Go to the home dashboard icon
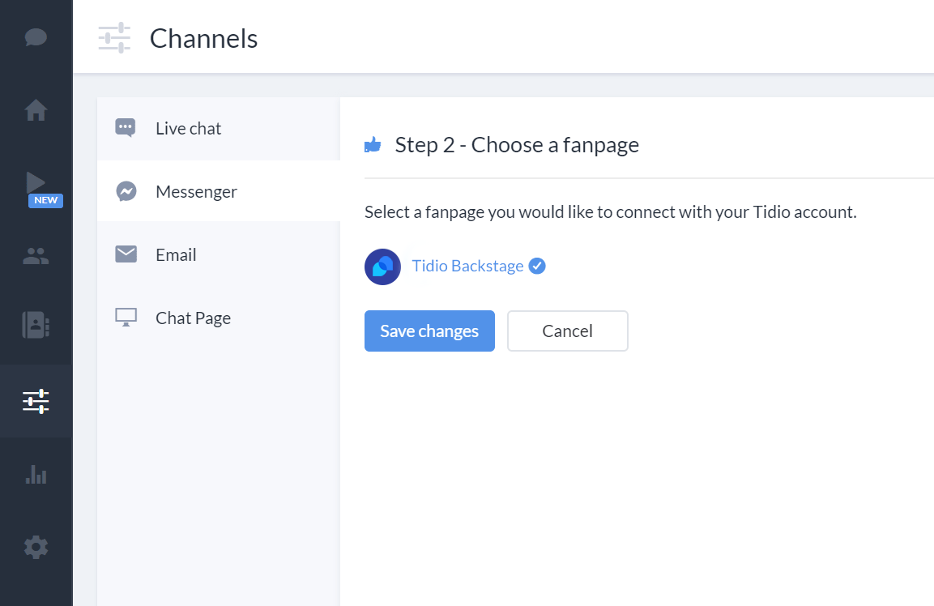The image size is (934, 606). coord(36,110)
